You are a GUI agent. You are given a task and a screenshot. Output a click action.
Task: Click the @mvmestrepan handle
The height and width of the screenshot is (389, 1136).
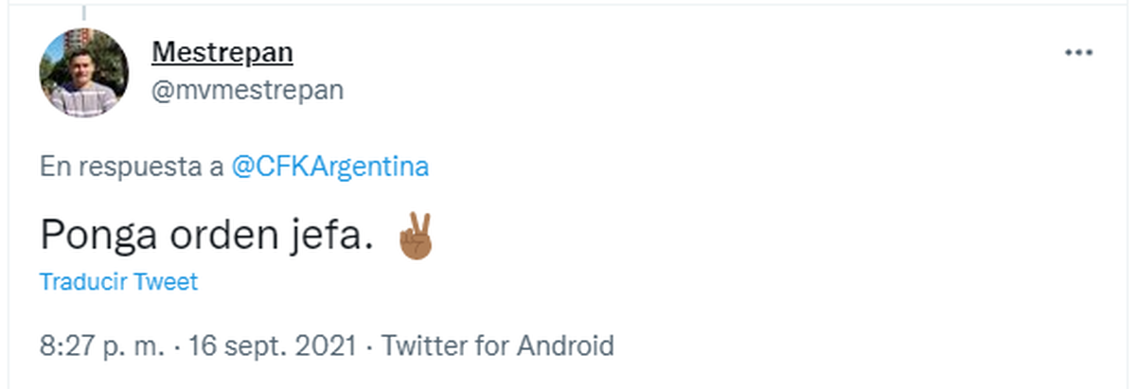(247, 90)
